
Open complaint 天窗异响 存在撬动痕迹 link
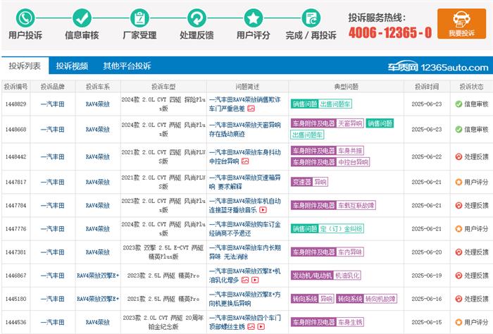244,129
